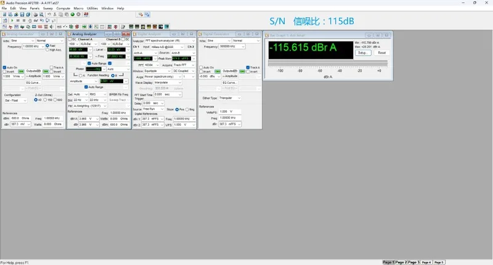Screen dimensions: 493x265
Task: Open the File menu
Action: click(4, 9)
